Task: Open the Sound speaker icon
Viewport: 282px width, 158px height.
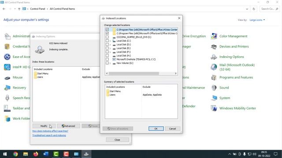Action: click(x=214, y=88)
